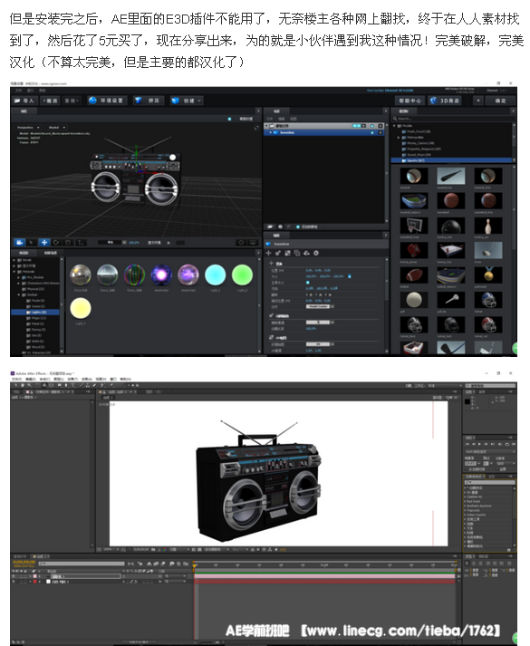Select the Lights (8) material folder
Image resolution: width=530 pixels, height=646 pixels.
36,313
